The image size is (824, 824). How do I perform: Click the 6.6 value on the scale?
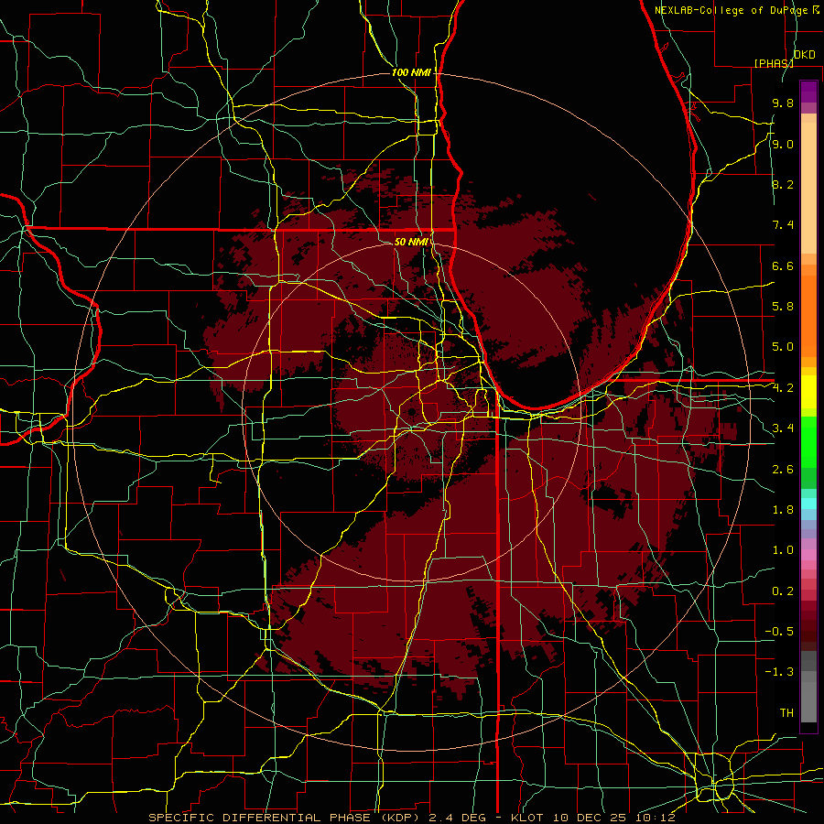pyautogui.click(x=783, y=266)
